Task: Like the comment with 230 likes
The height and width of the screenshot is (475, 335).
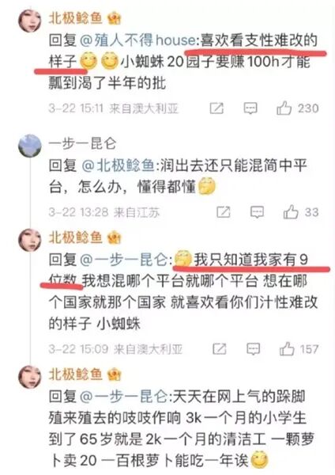Action: click(x=284, y=108)
